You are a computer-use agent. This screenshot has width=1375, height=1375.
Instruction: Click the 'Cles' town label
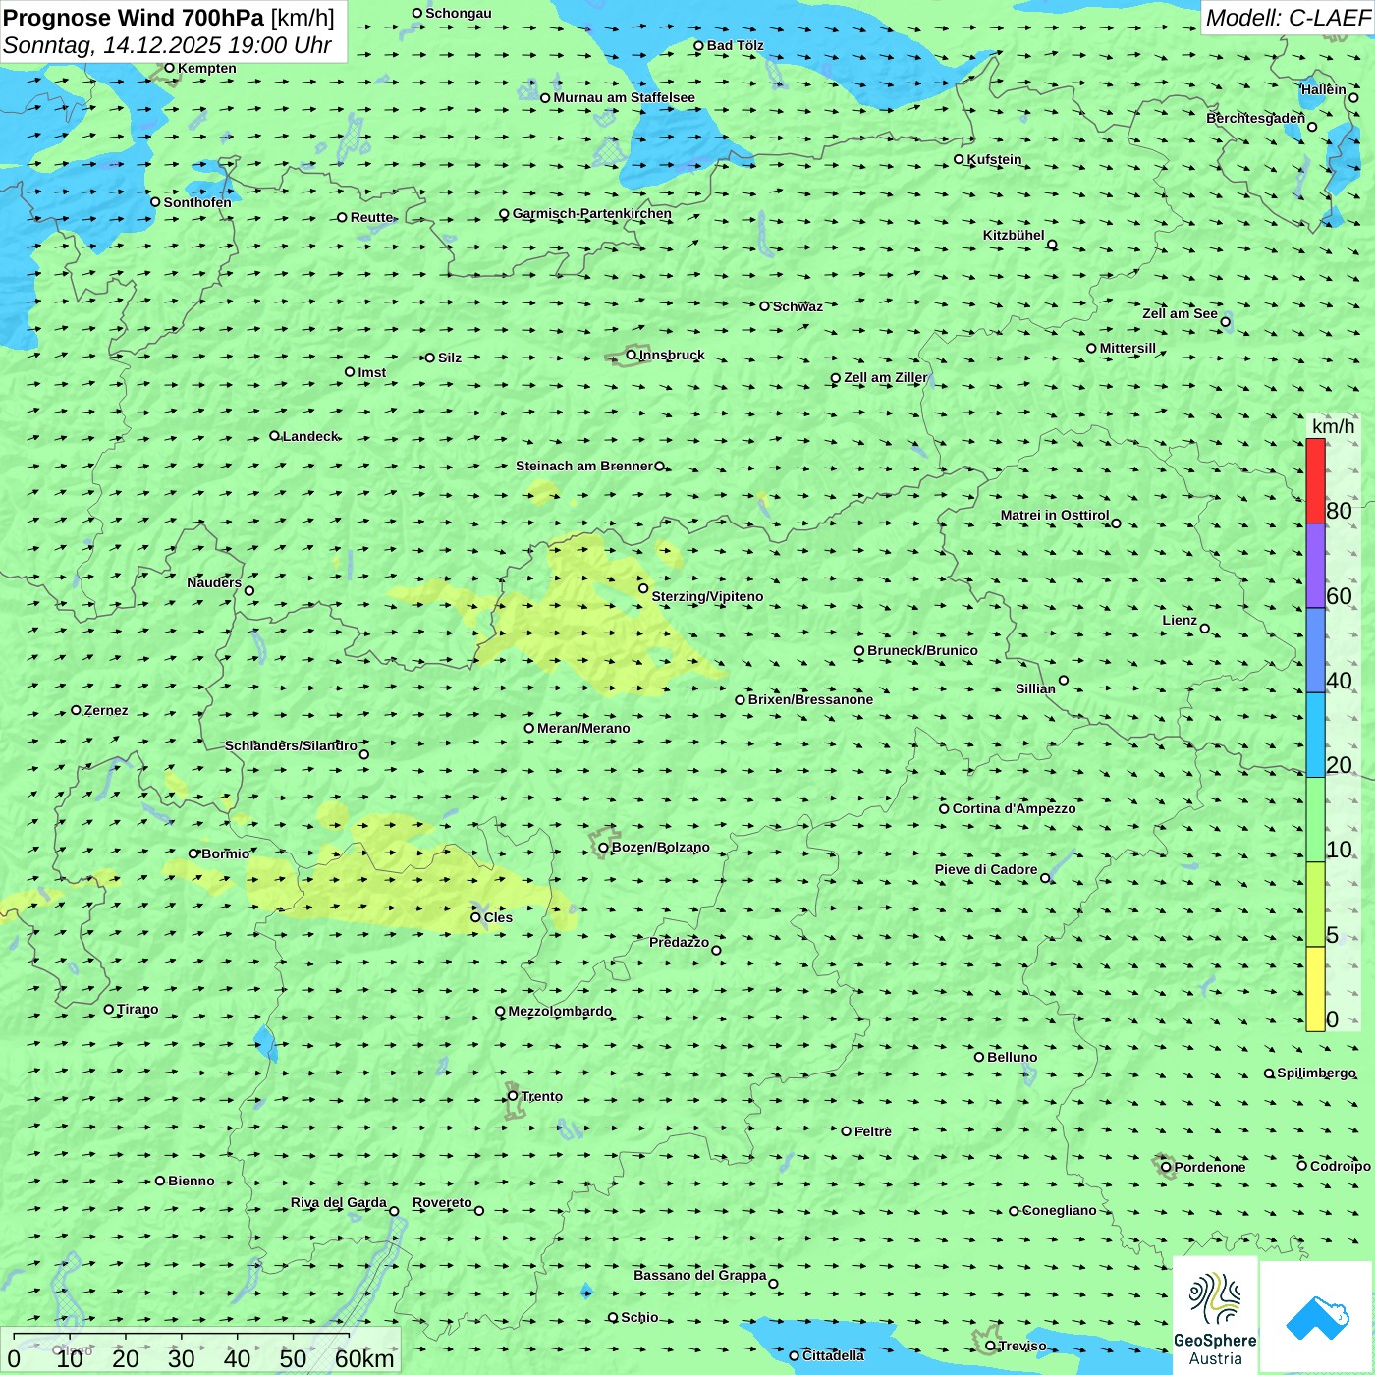[x=498, y=917]
